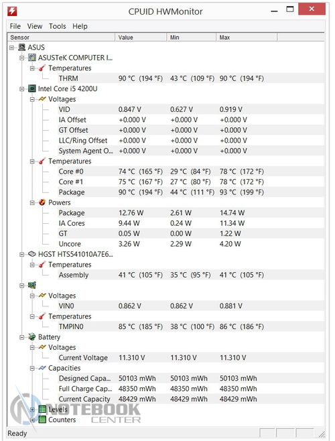Click the Powers flame icon

pos(42,202)
